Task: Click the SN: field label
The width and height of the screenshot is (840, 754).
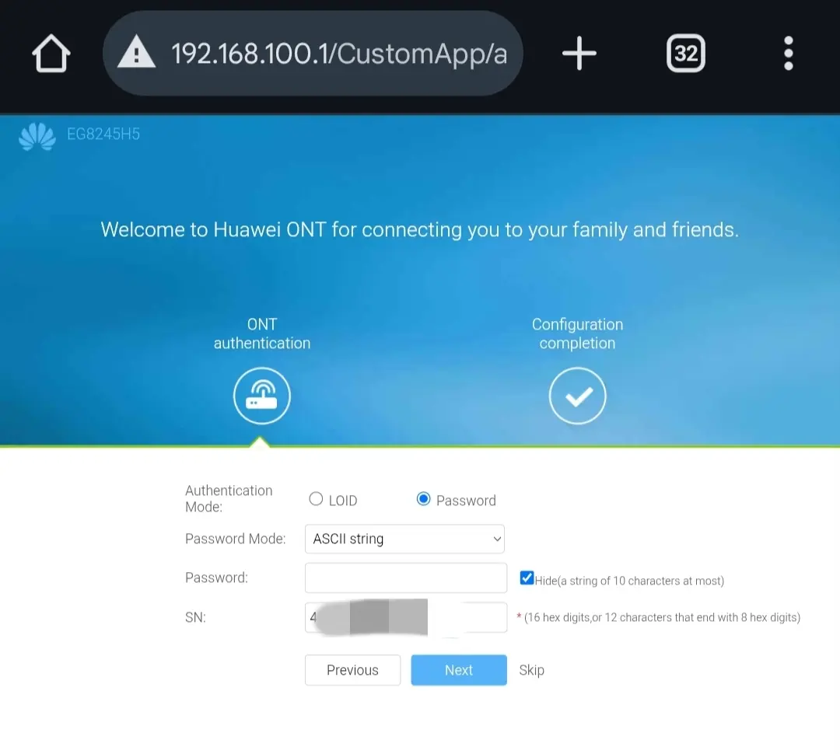Action: pyautogui.click(x=195, y=617)
